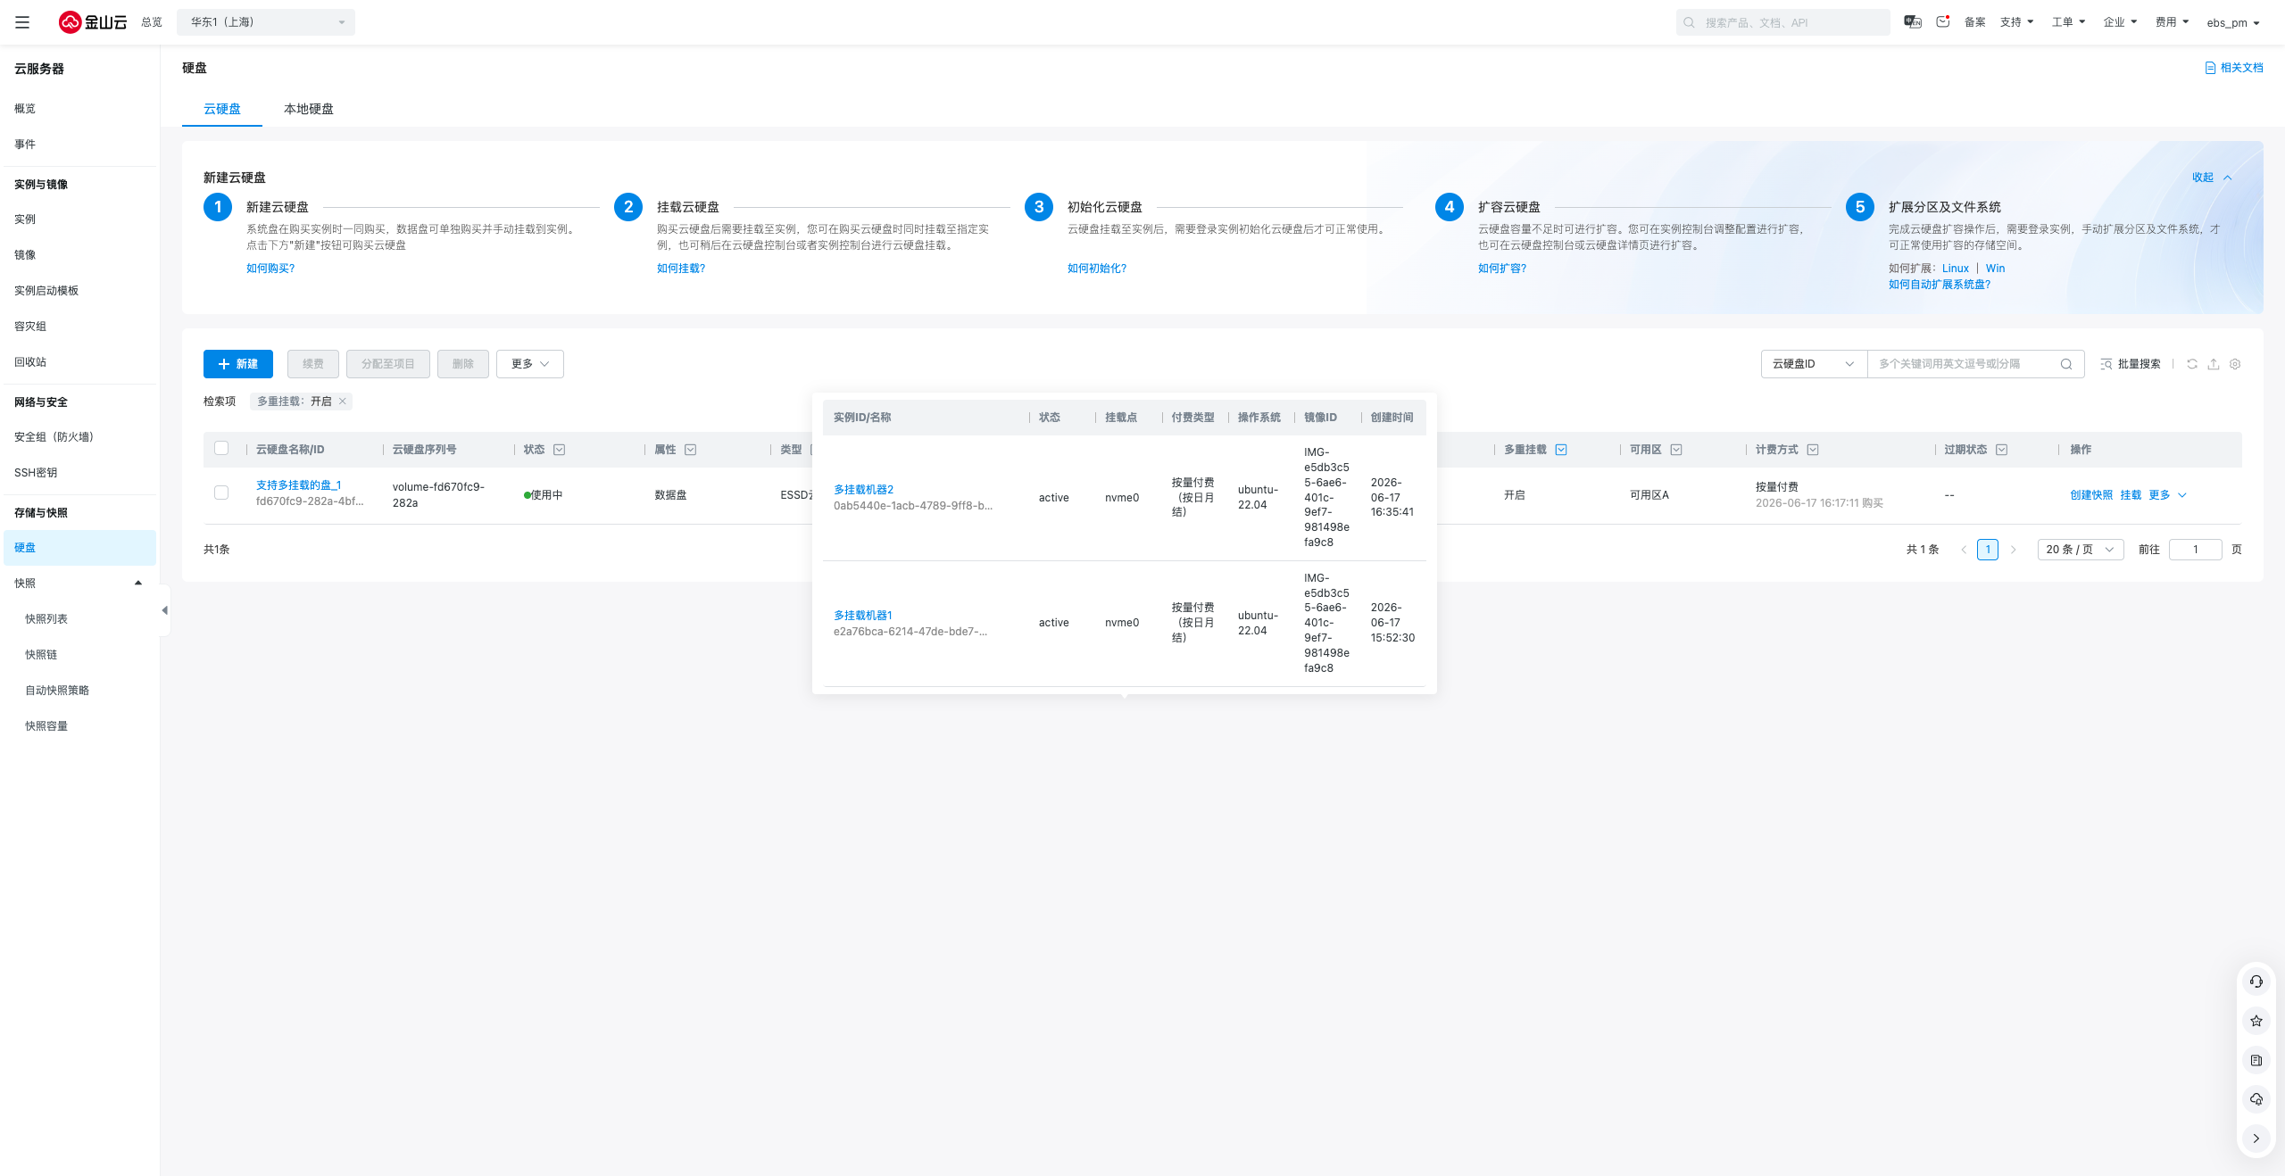Check the 支持多挂载的盘_1 row checkbox
Image resolution: width=2285 pixels, height=1176 pixels.
(221, 493)
